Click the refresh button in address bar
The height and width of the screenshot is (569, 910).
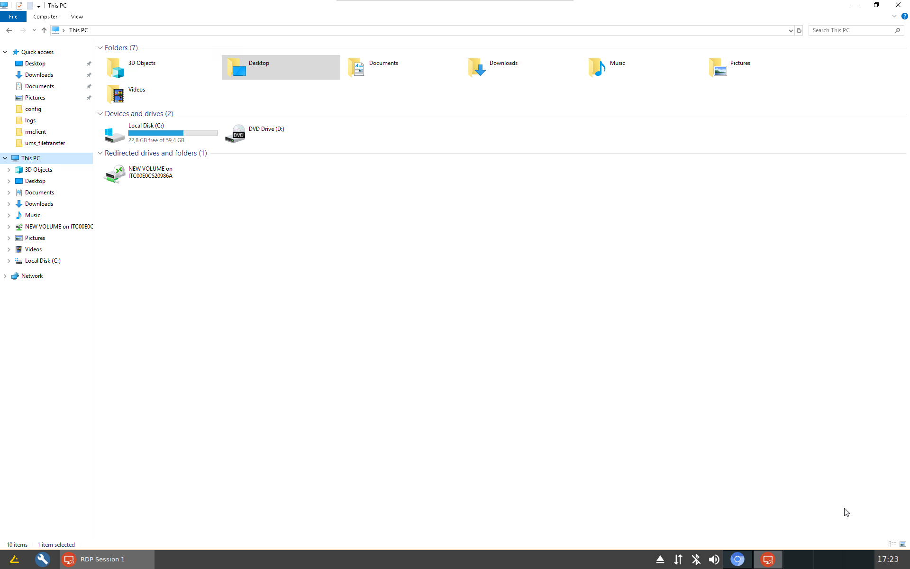pos(799,30)
